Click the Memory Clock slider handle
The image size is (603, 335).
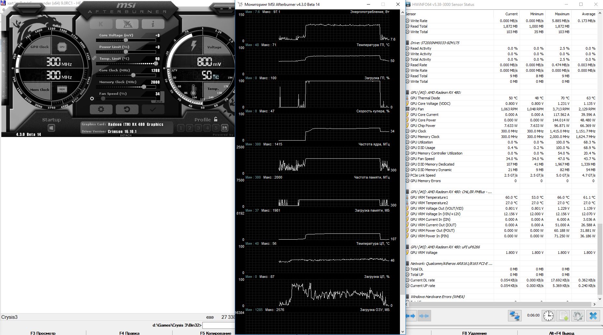[144, 87]
